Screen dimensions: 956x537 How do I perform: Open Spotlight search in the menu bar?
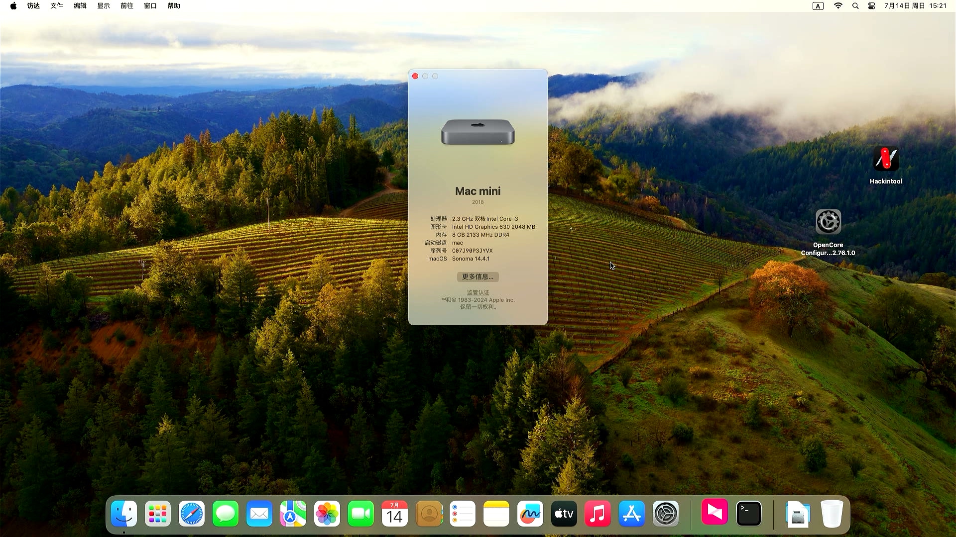[855, 6]
